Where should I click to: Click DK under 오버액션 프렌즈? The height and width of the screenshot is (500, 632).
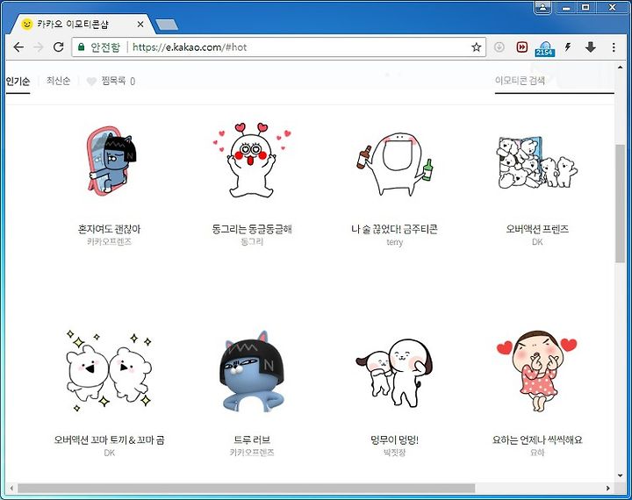click(537, 242)
